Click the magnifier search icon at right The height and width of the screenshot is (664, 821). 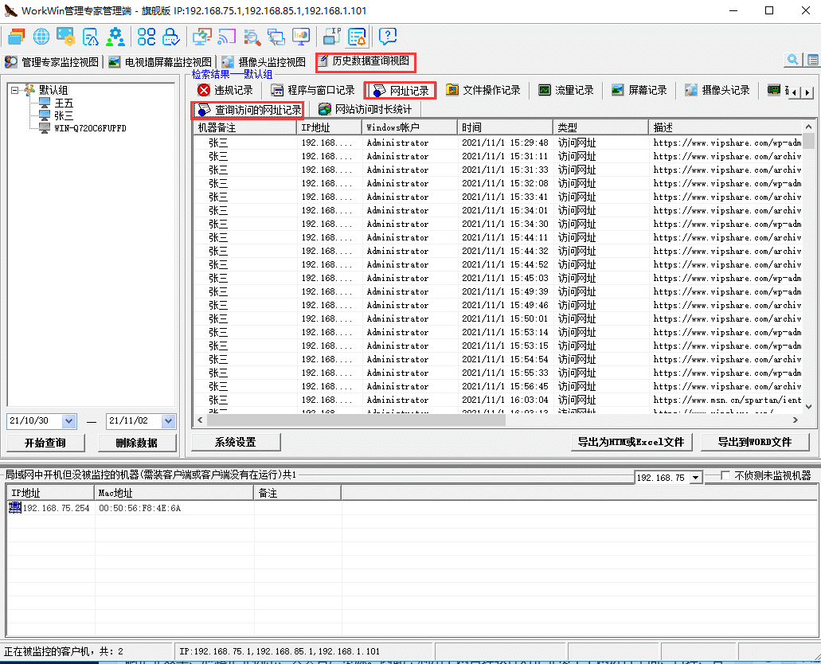pyautogui.click(x=792, y=60)
